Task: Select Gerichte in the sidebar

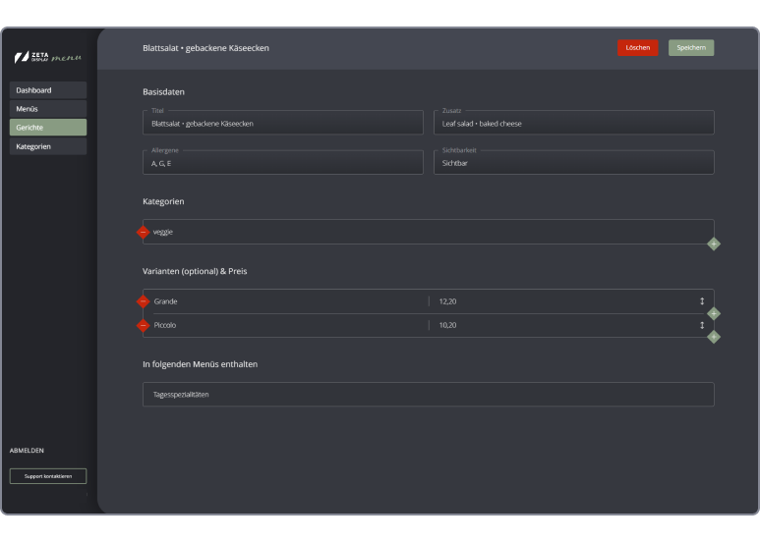Action: click(x=48, y=128)
